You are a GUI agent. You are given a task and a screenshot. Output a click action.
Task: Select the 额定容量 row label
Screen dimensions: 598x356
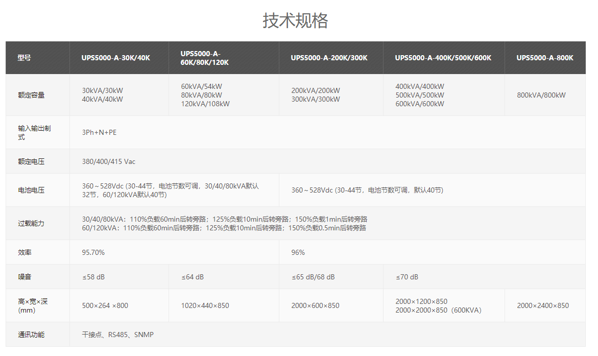[x=31, y=95]
